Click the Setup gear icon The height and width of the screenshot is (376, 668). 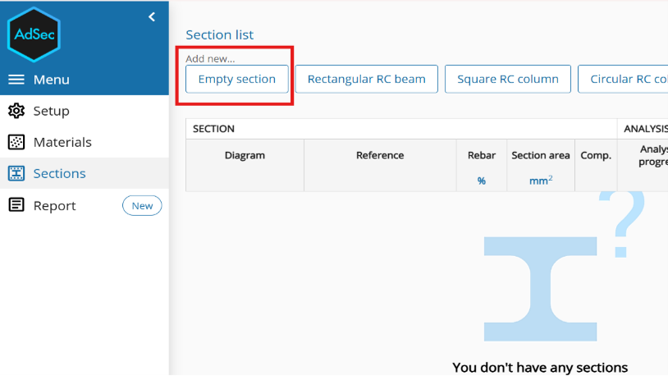[x=16, y=111]
